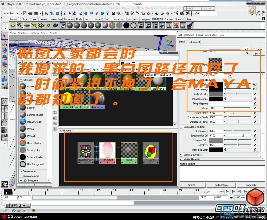267x220 pixels.
Task: Open the Specular Color swatch
Action: click(216, 140)
